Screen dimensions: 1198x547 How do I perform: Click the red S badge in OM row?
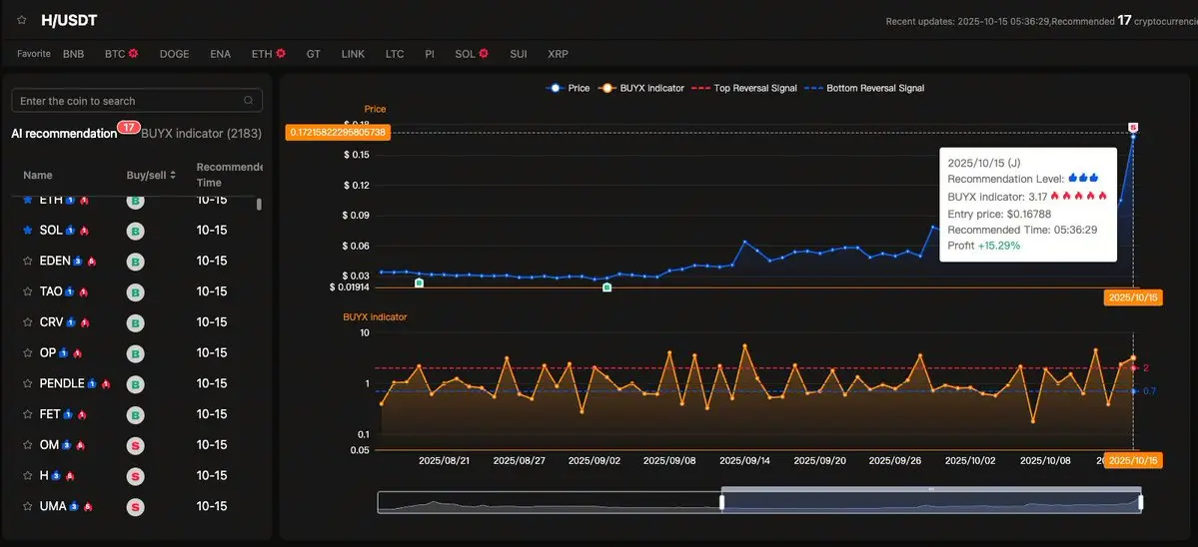click(x=135, y=445)
